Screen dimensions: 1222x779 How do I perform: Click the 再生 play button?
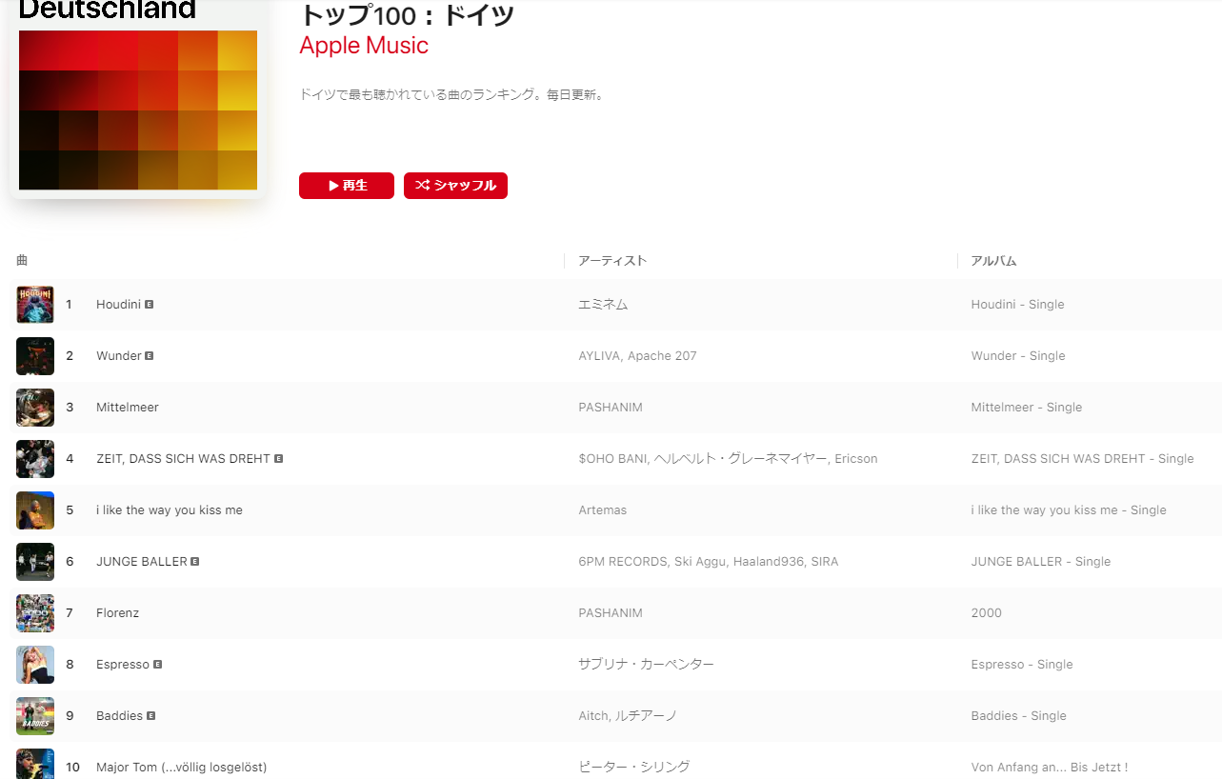coord(346,186)
